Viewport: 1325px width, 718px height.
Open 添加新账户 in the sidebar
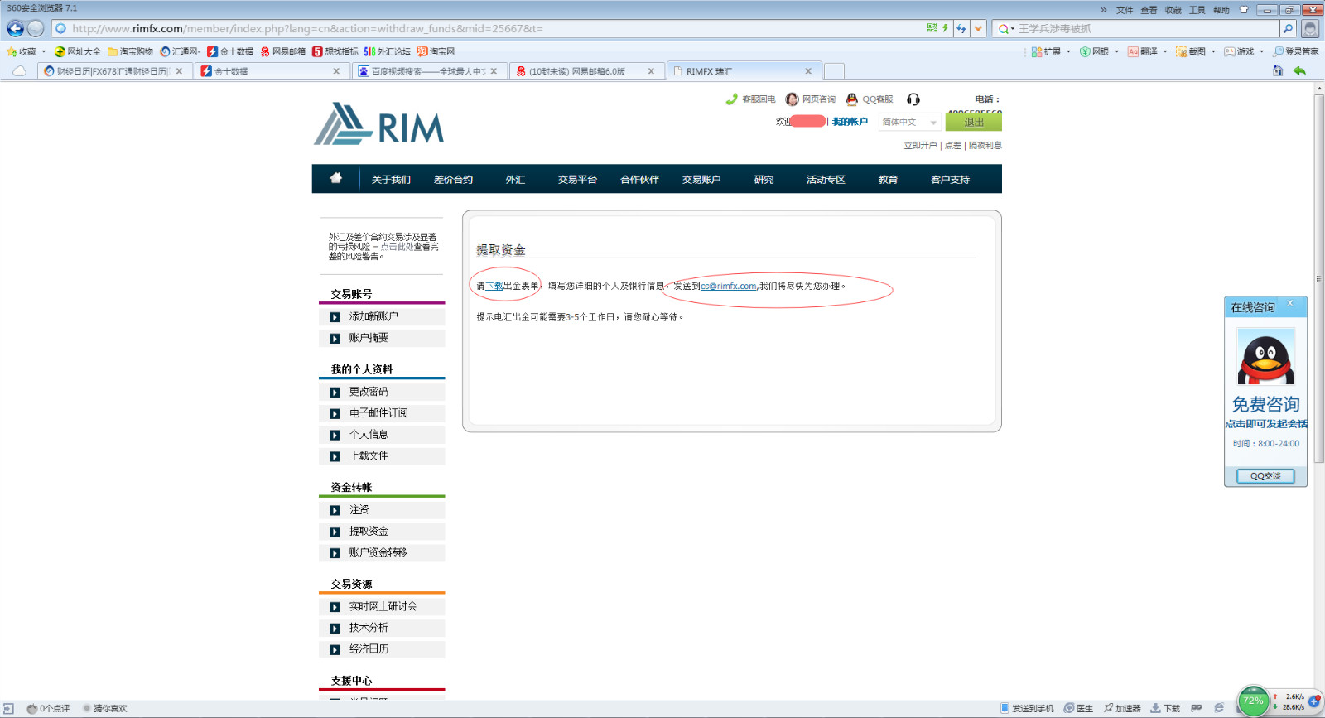[x=382, y=317]
